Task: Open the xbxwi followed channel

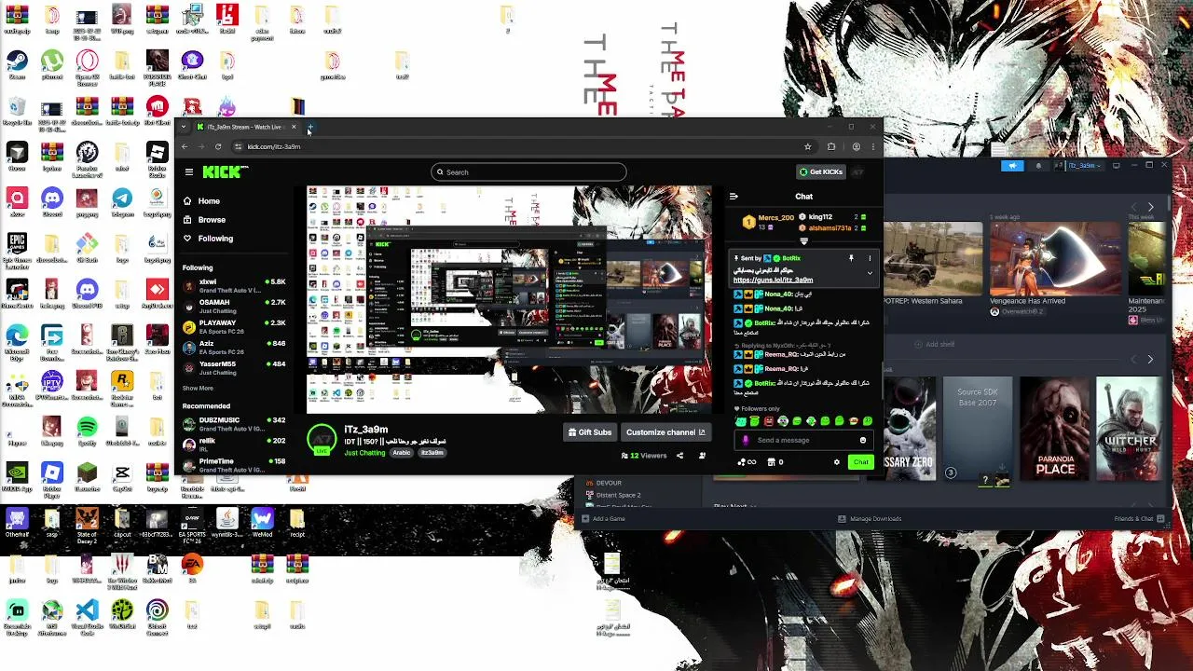Action: 234,285
